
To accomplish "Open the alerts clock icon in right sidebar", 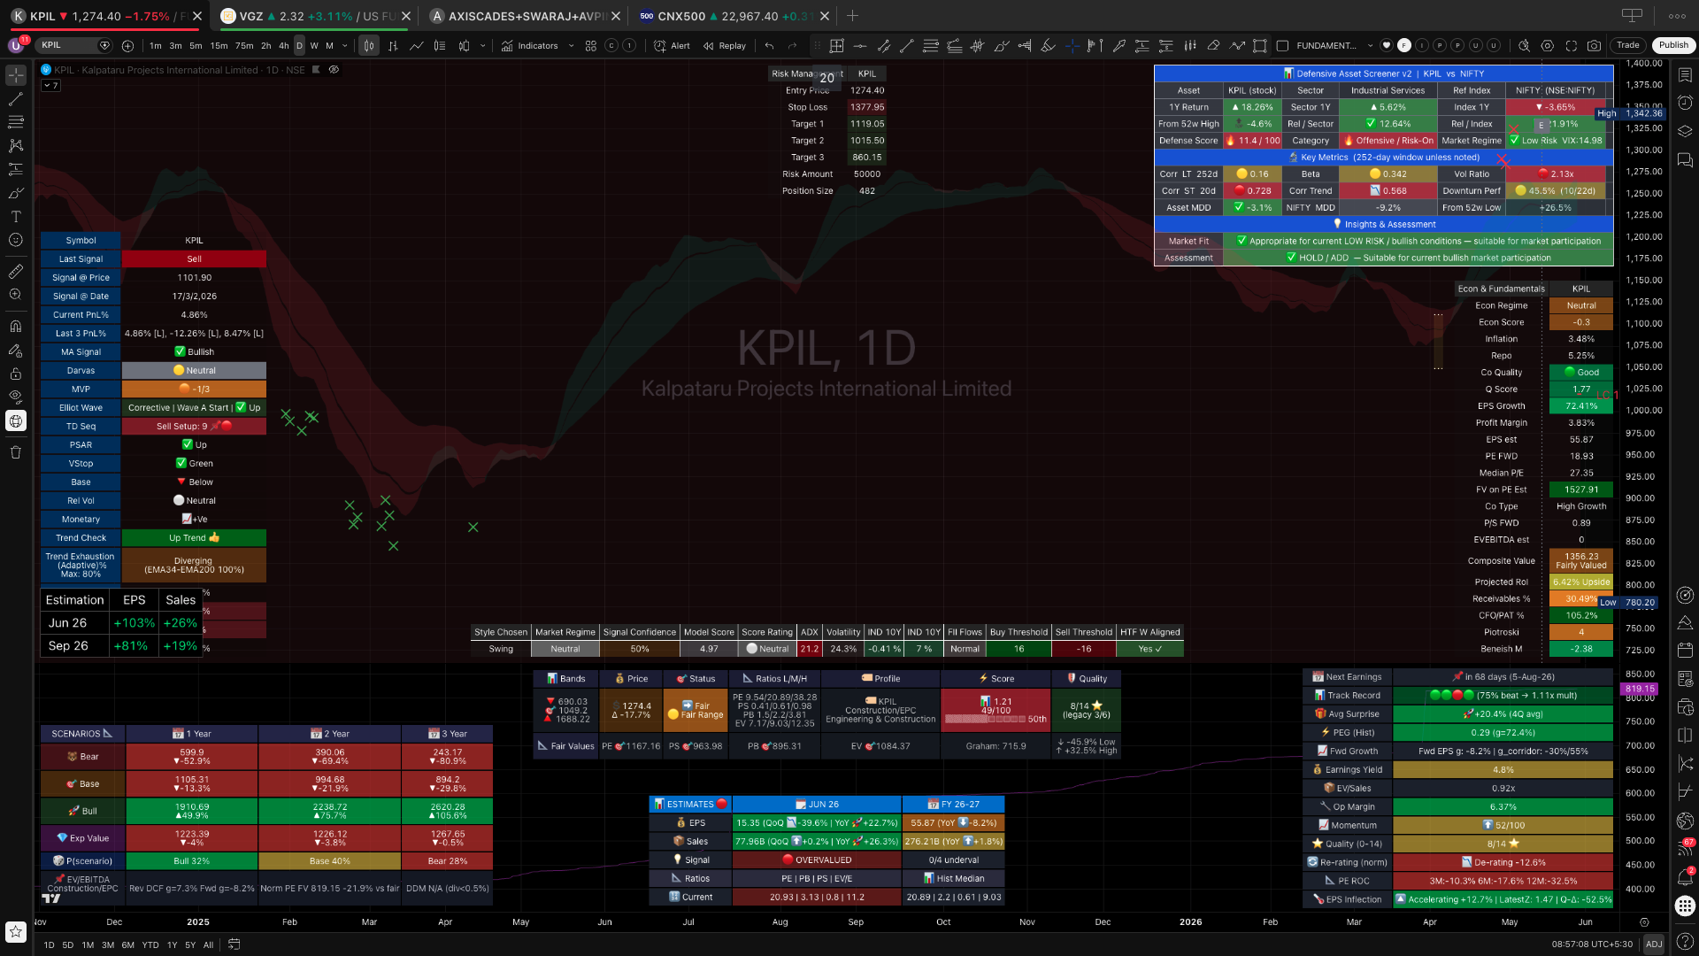I will click(1685, 103).
